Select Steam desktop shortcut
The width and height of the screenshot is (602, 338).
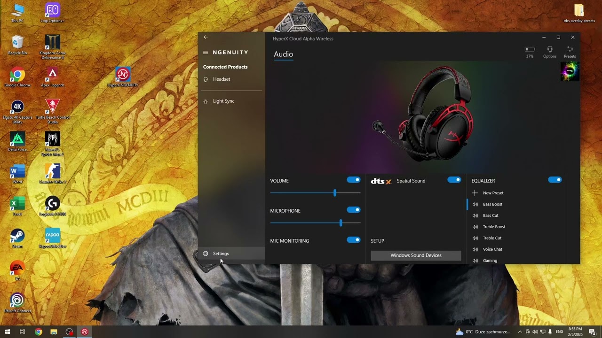(17, 238)
